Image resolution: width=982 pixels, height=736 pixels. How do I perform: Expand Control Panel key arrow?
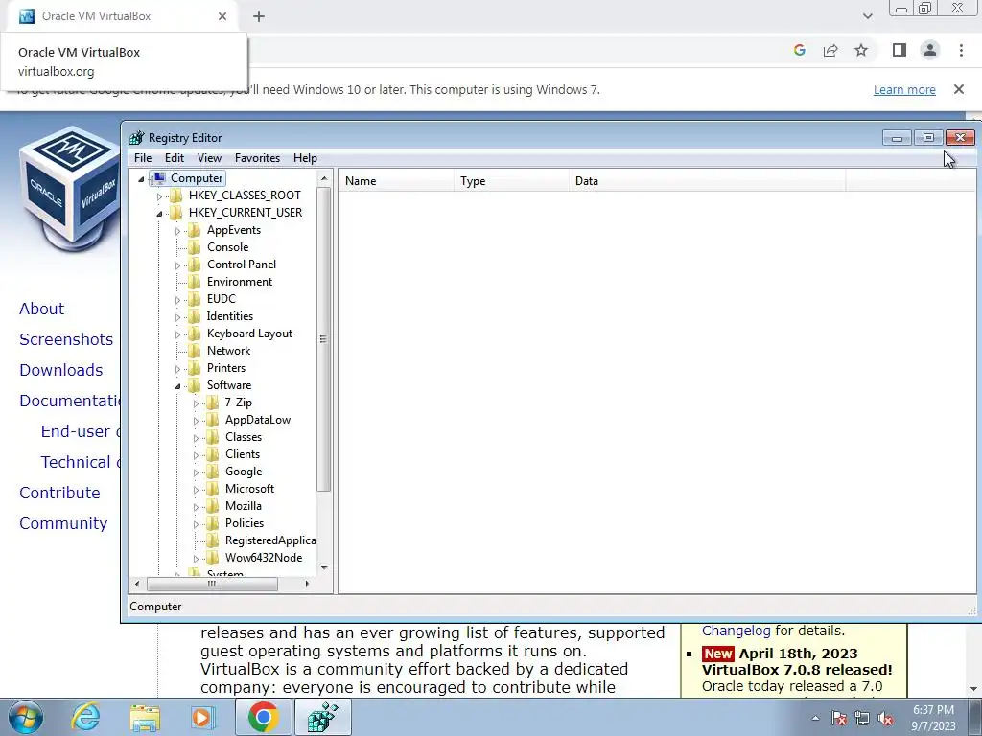[x=177, y=265]
